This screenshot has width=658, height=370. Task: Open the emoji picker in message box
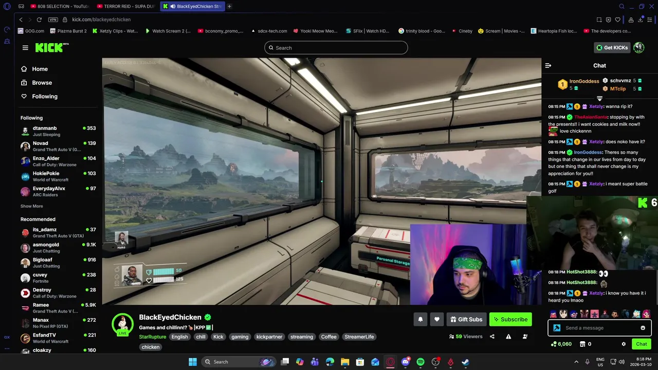click(x=643, y=328)
